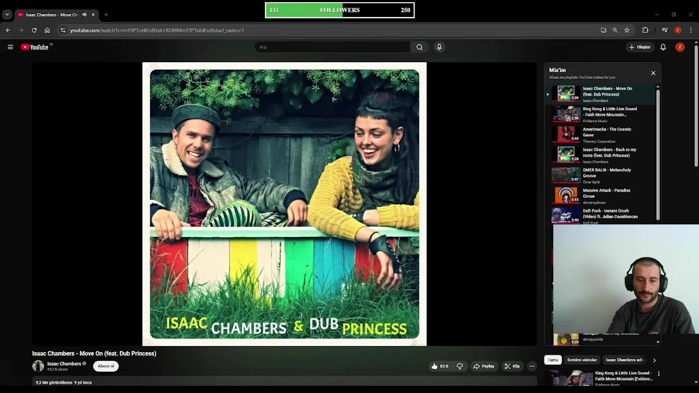The width and height of the screenshot is (699, 393).
Task: Bookmark this page with the star
Action: 627,30
